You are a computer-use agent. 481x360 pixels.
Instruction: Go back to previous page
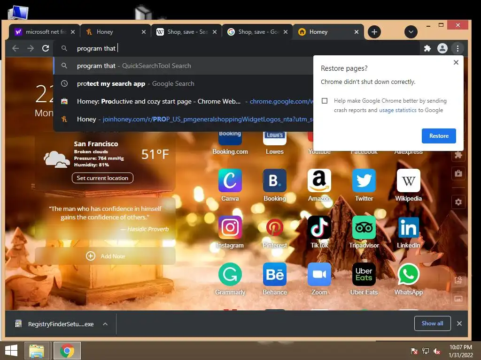pyautogui.click(x=16, y=48)
